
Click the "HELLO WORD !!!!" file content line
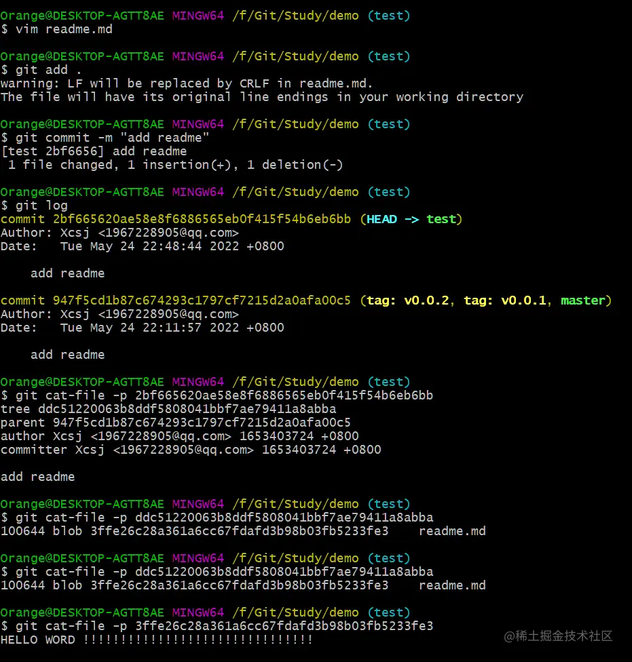pyautogui.click(x=156, y=640)
